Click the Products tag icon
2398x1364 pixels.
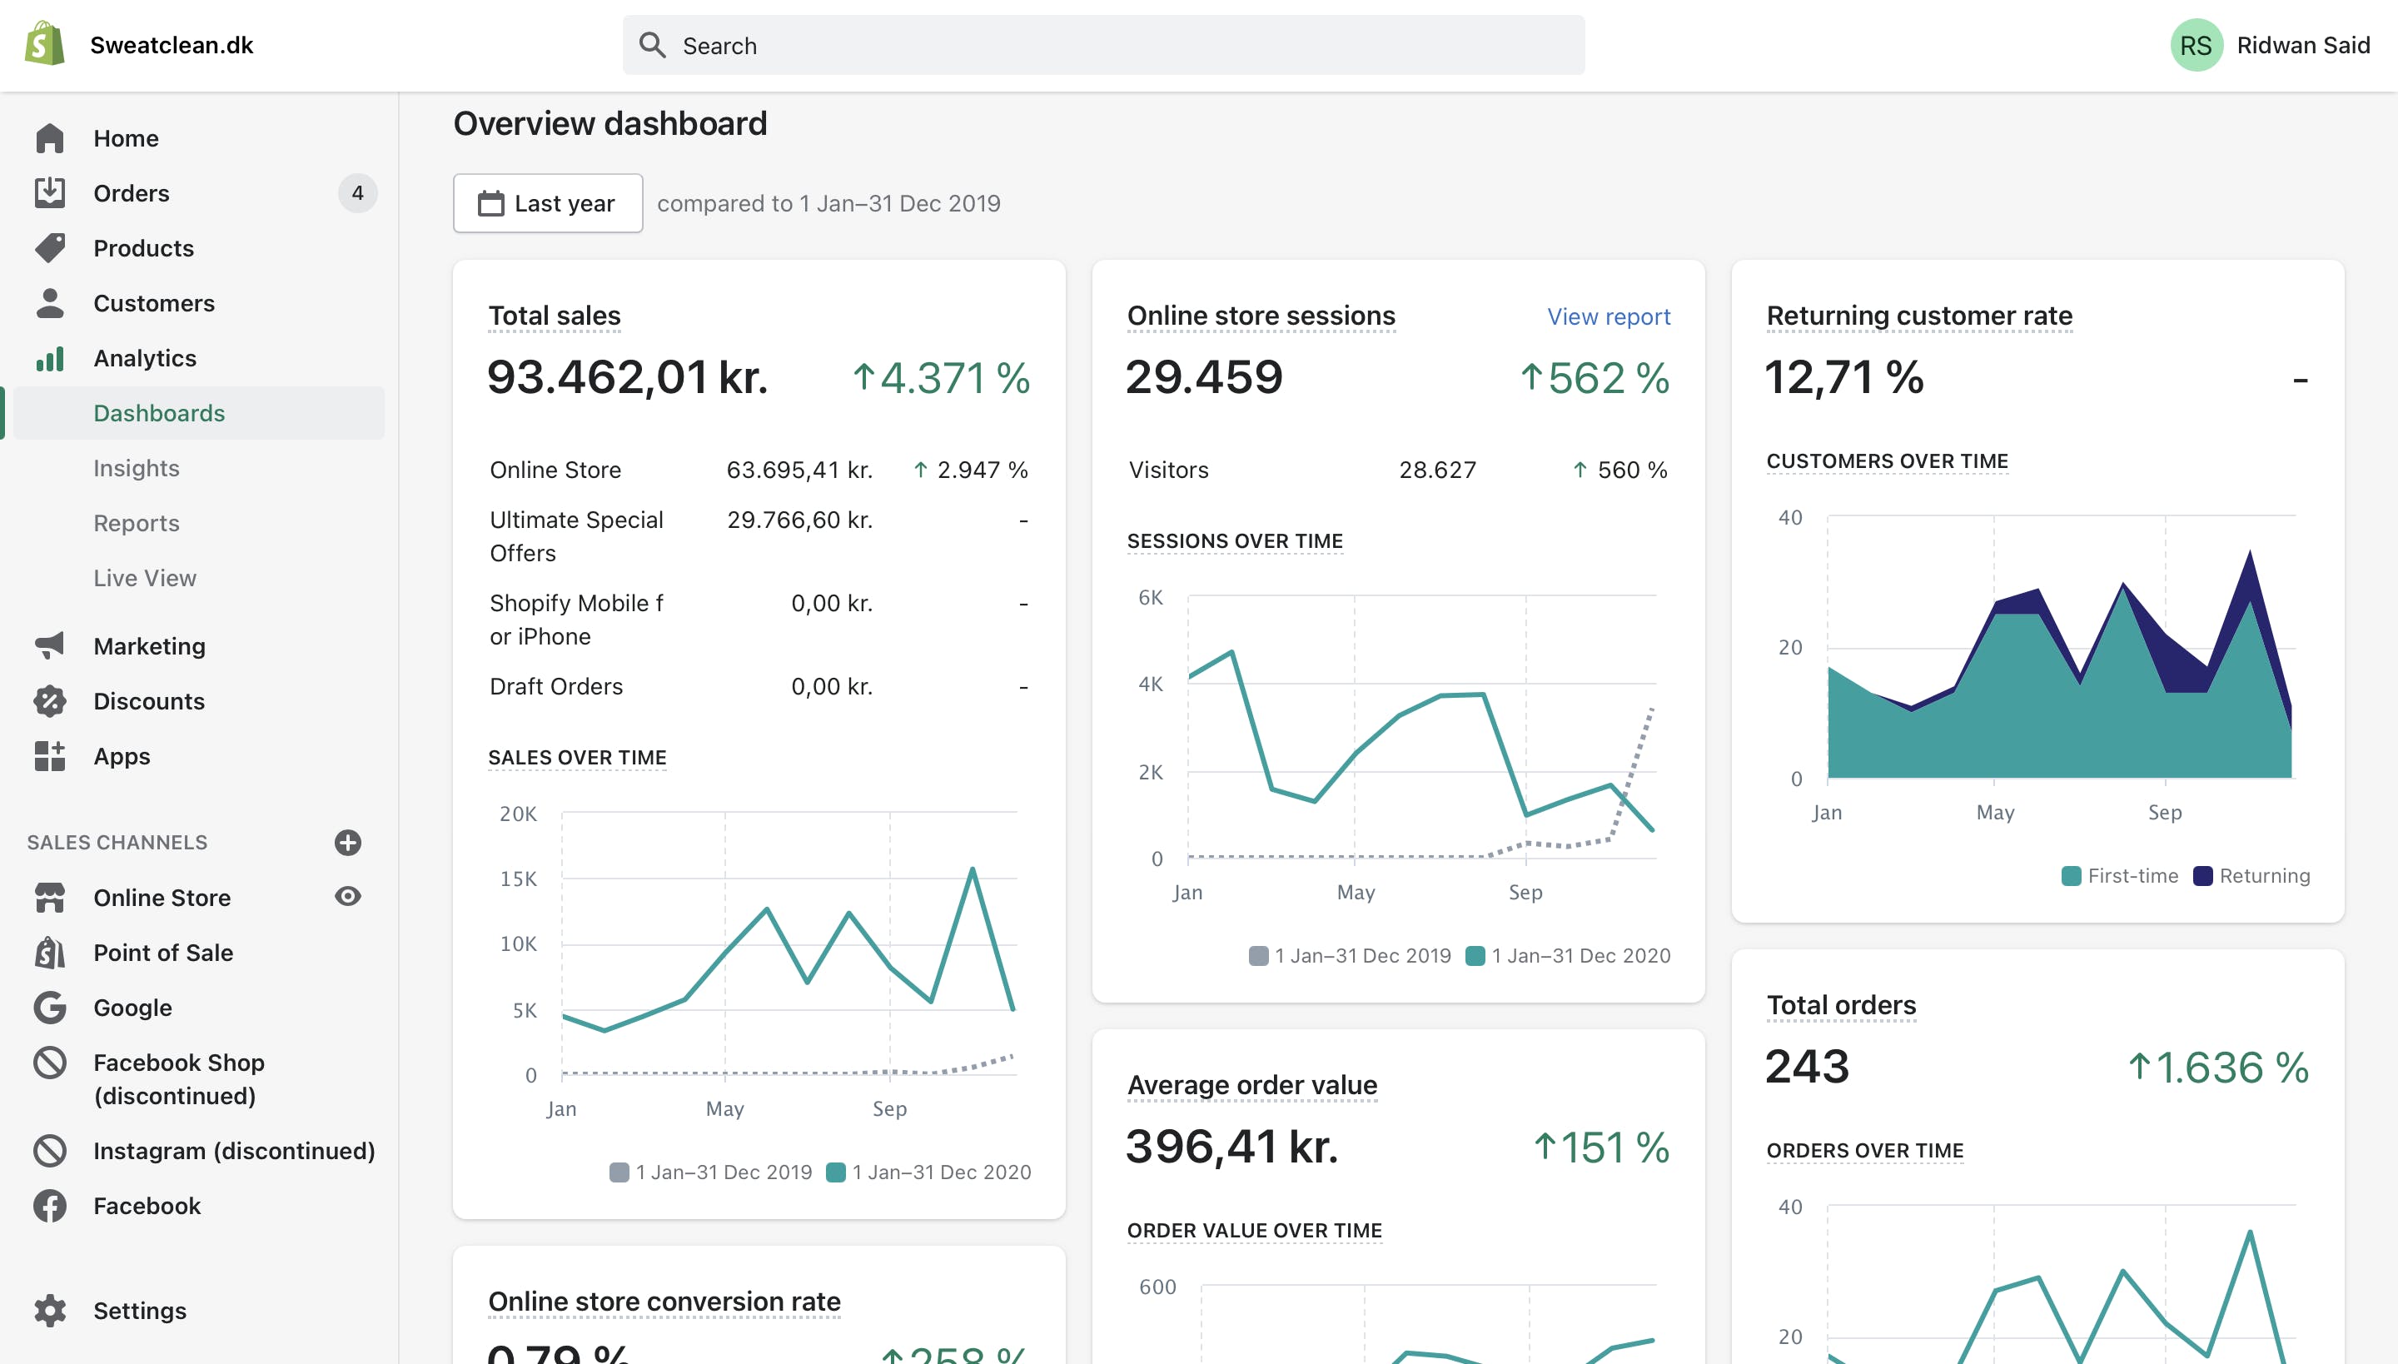tap(50, 248)
